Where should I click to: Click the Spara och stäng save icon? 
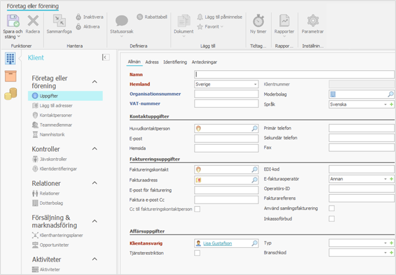click(x=13, y=21)
